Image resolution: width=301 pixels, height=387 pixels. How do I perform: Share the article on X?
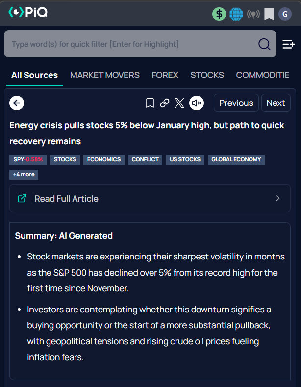pos(179,103)
